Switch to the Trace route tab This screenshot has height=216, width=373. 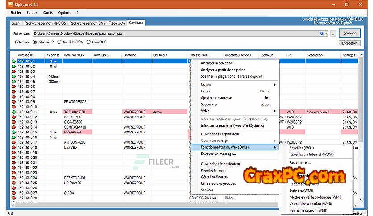pos(117,22)
